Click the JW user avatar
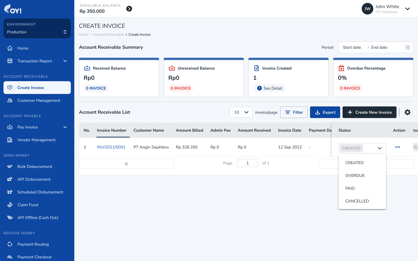Screen dimensions: 418x261 click(367, 9)
